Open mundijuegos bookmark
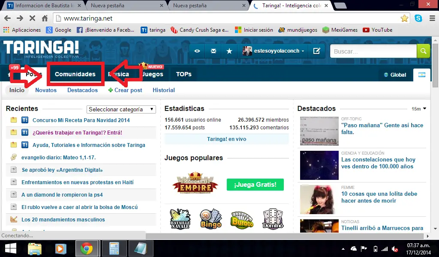 (x=298, y=30)
